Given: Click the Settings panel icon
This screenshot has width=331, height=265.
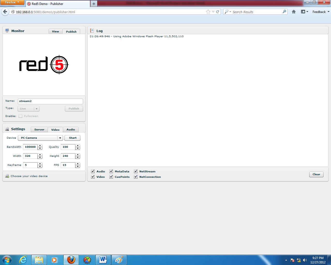Looking at the screenshot, I should point(6,129).
